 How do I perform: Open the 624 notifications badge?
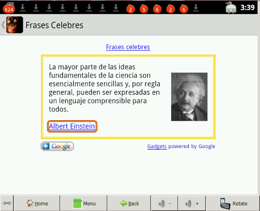click(9, 9)
